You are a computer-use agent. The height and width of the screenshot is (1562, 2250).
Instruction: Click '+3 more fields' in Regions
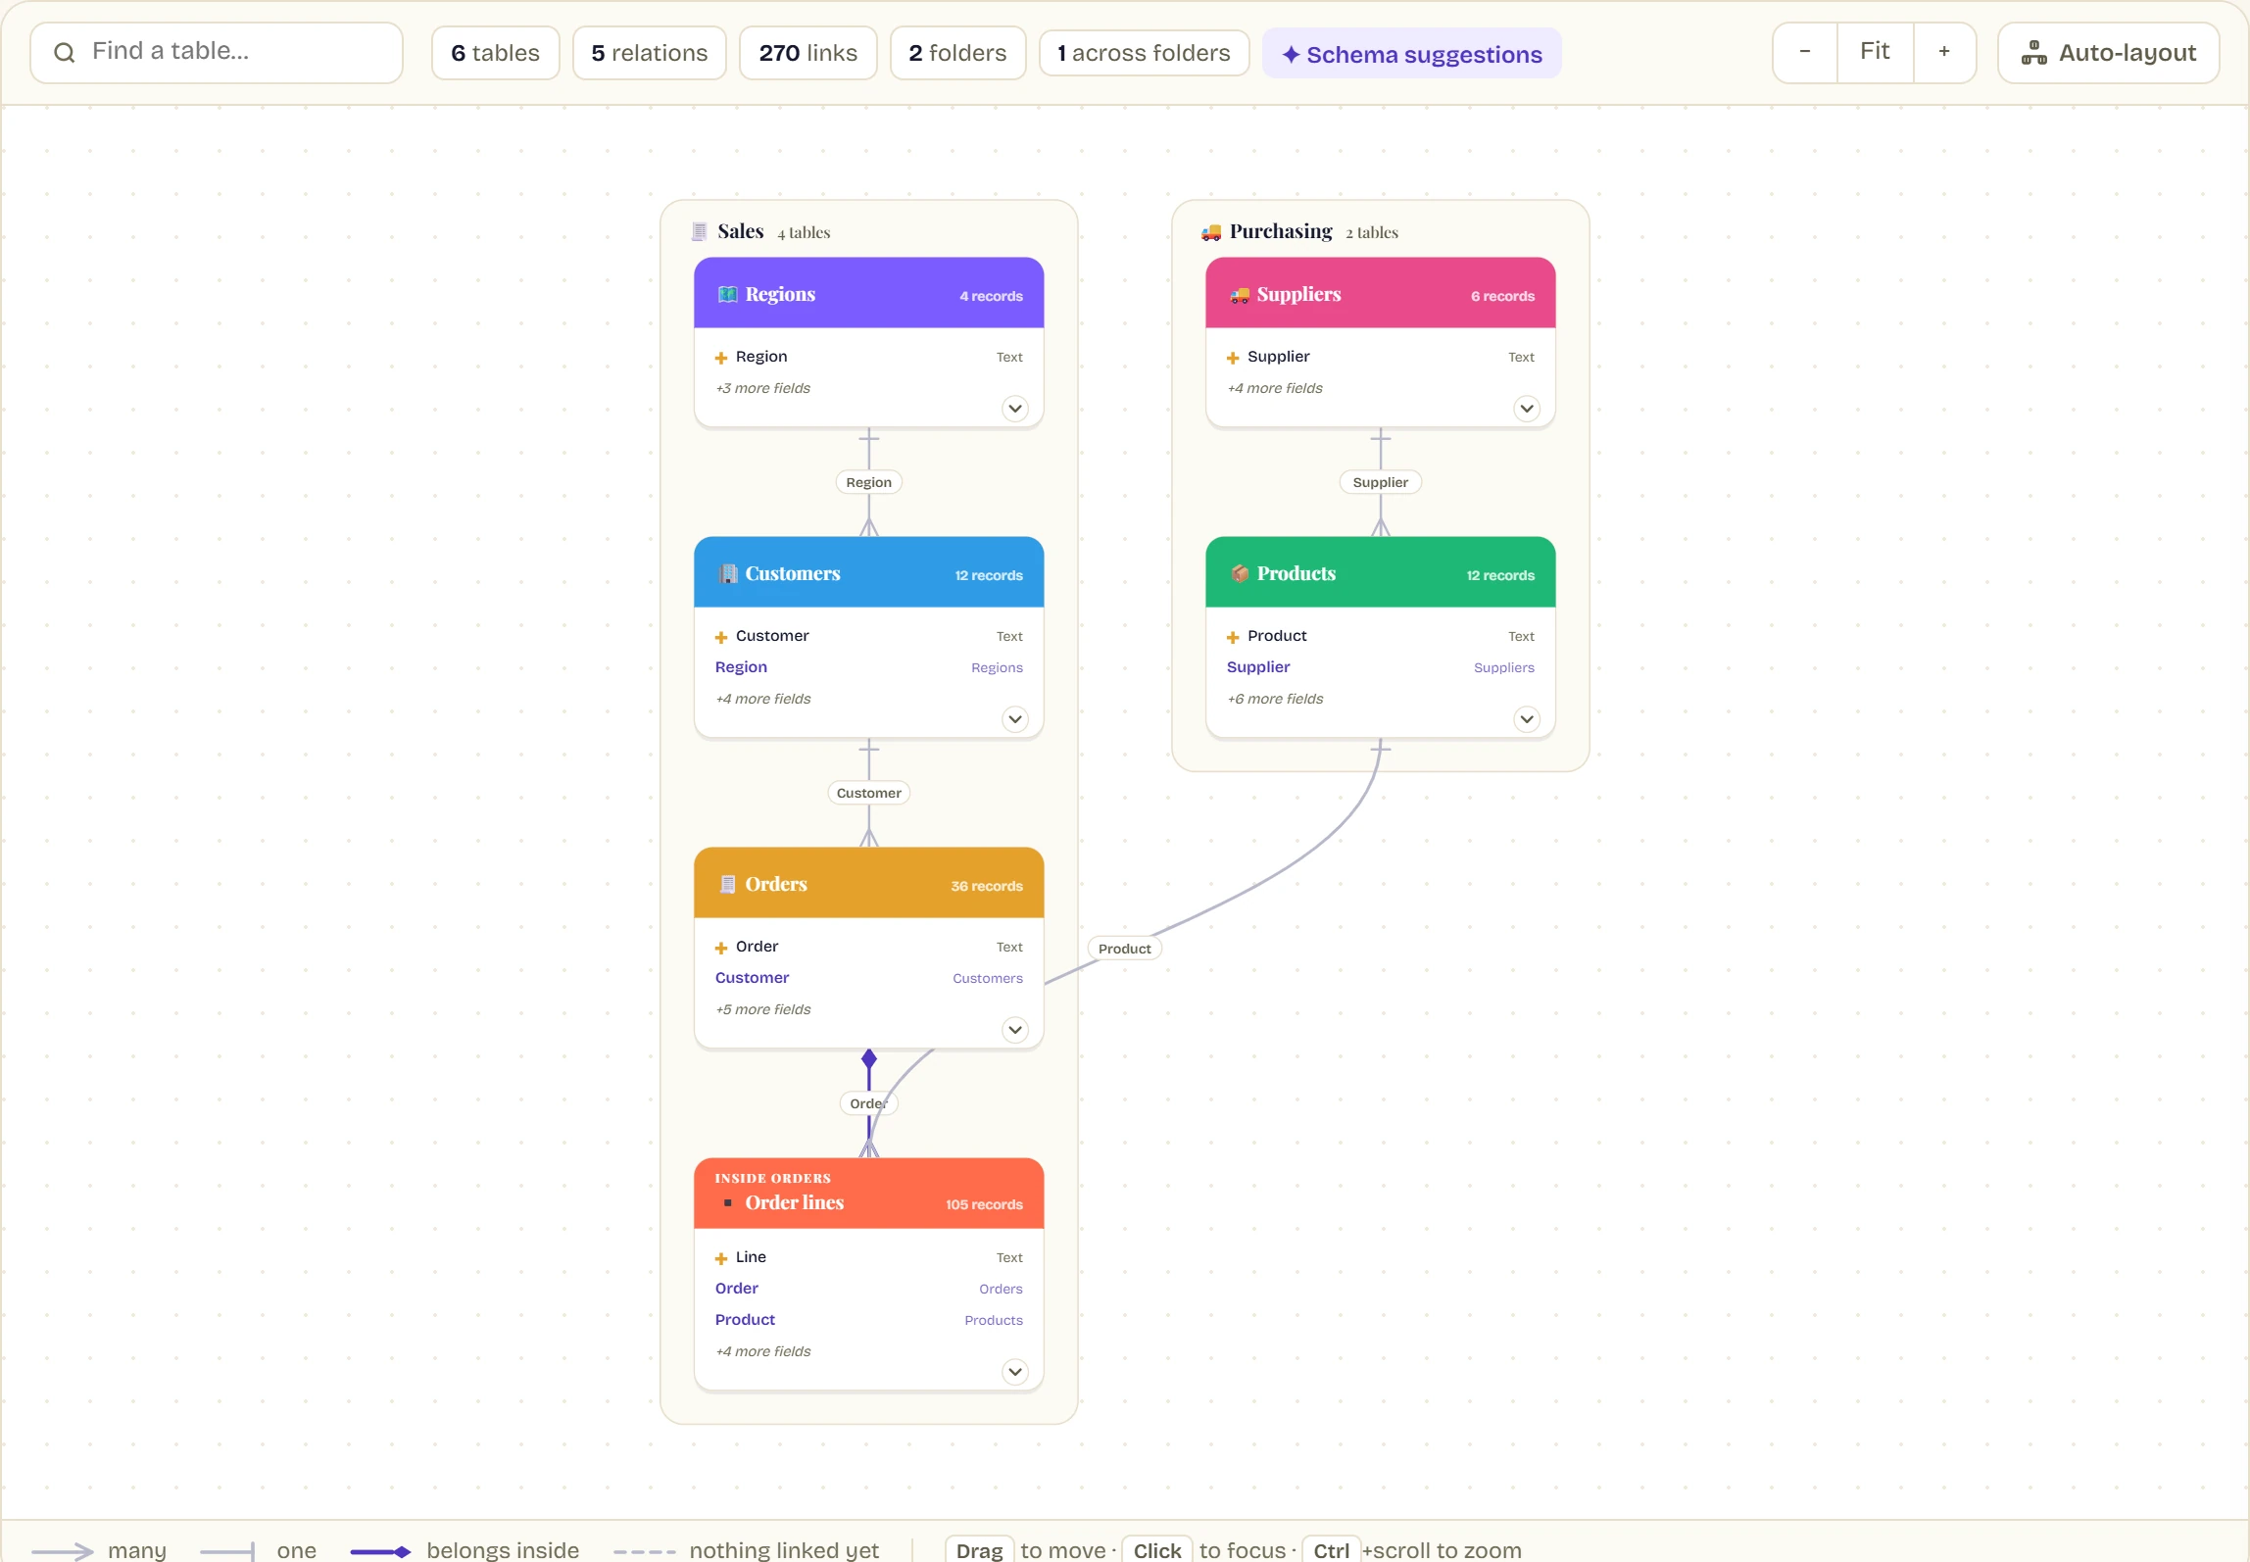click(x=763, y=388)
